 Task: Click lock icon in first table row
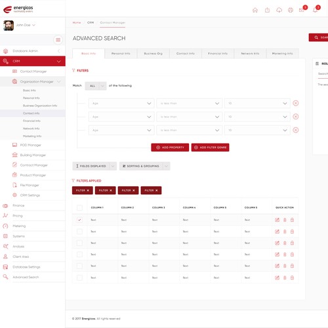pos(292,220)
